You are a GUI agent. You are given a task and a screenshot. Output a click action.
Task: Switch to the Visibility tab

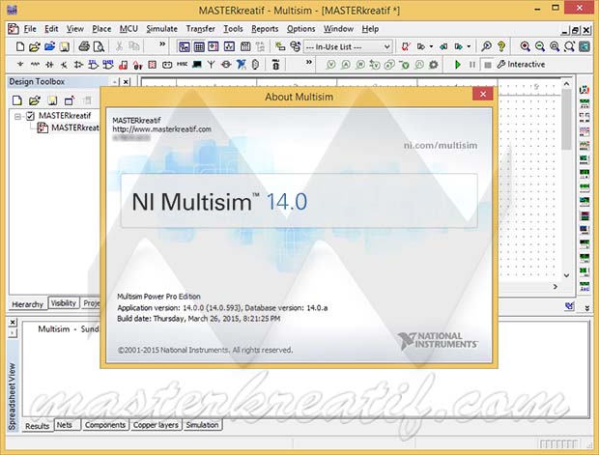click(64, 303)
